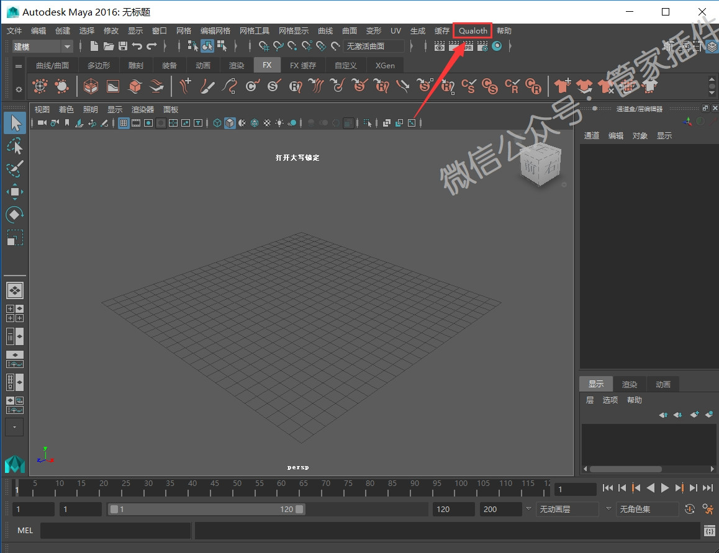
Task: Click the four-view layout icon
Action: coord(15,313)
